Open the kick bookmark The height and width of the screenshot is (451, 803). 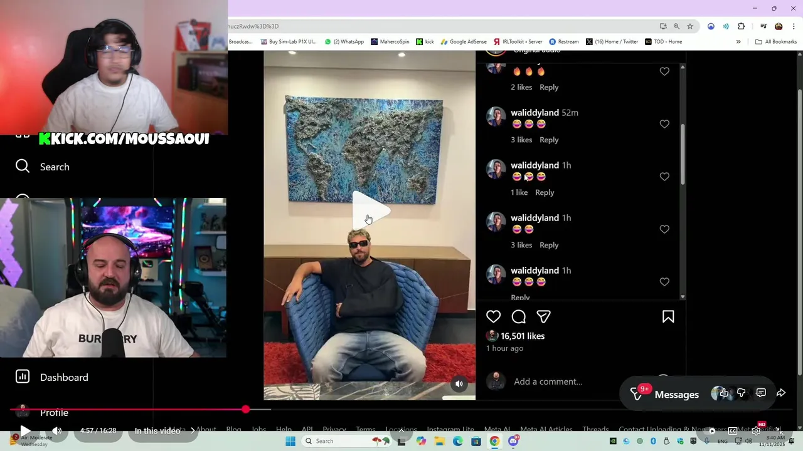coord(425,42)
